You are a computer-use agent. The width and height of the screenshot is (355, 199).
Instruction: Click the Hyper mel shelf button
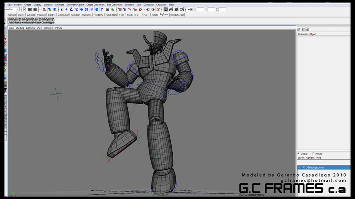[x=51, y=20]
